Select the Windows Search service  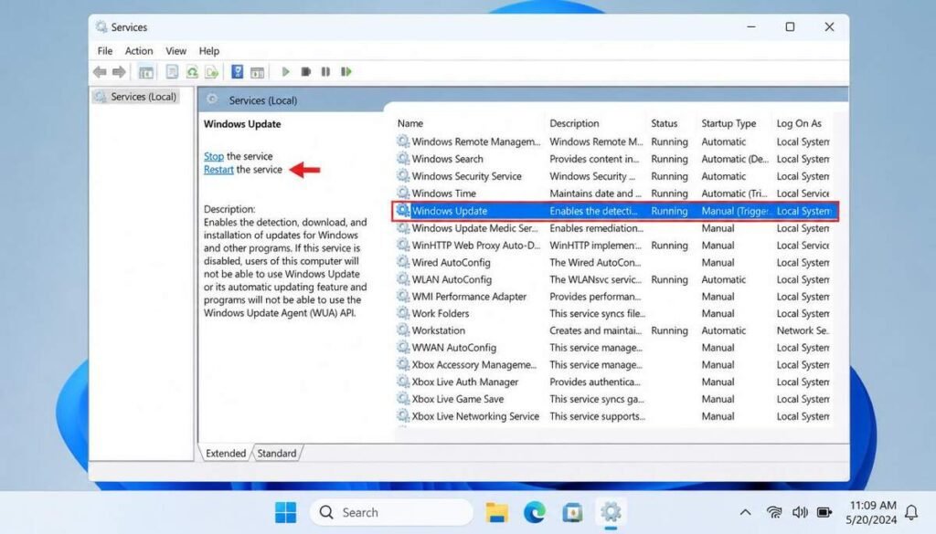613,159
